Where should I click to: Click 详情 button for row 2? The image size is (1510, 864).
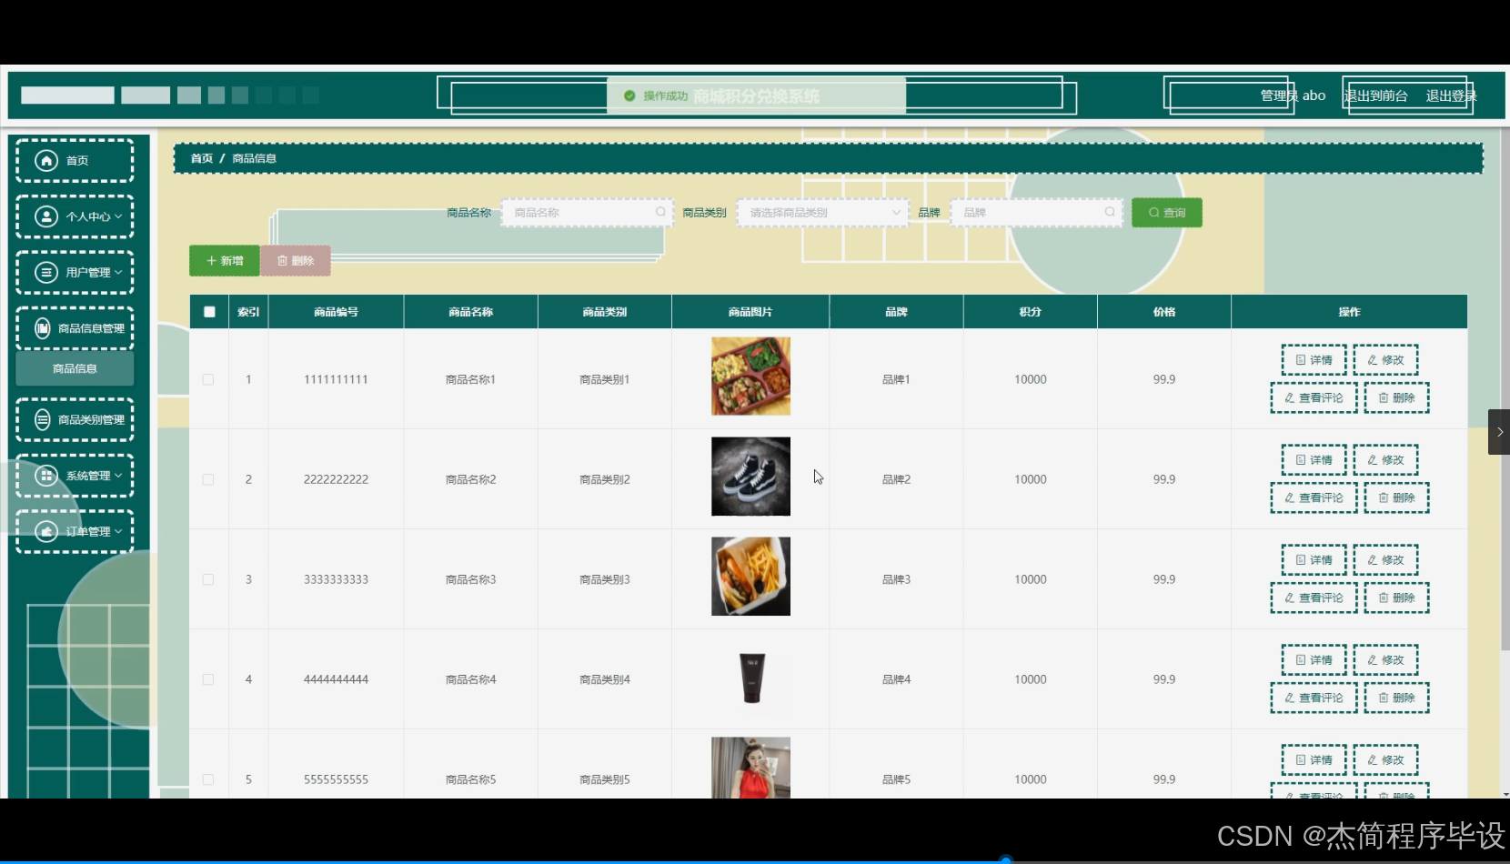(1314, 460)
